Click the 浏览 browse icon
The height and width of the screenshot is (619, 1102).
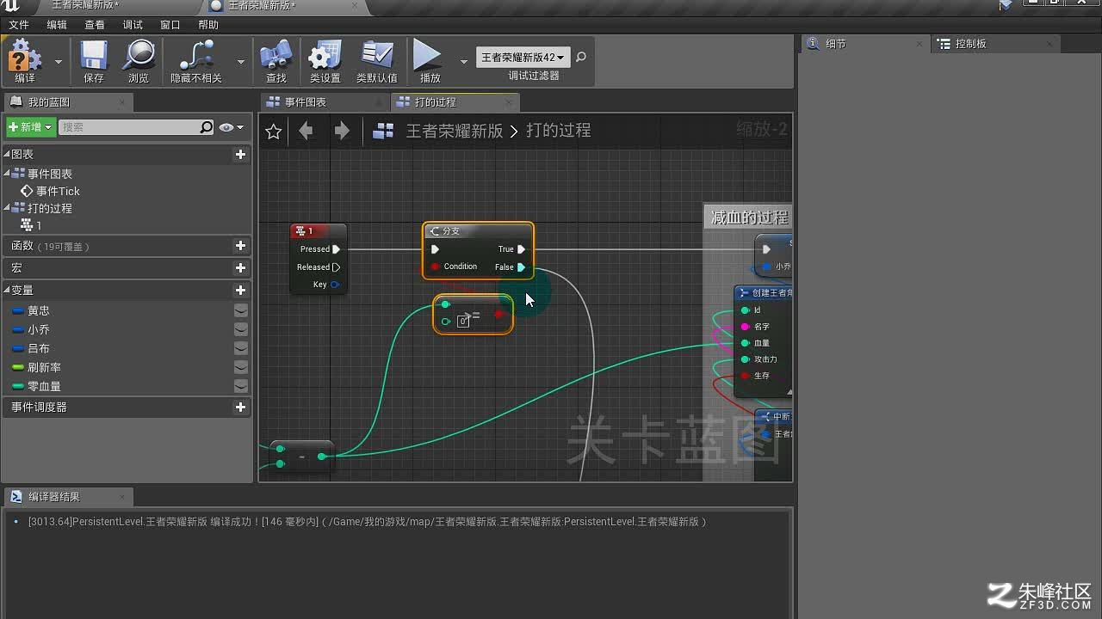click(139, 56)
